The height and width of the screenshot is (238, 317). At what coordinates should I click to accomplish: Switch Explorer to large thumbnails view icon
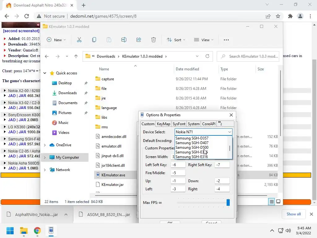(x=278, y=201)
